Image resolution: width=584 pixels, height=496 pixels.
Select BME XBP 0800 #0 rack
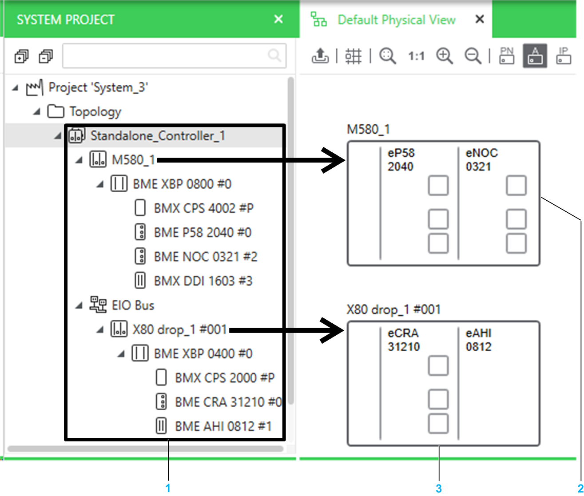[182, 184]
